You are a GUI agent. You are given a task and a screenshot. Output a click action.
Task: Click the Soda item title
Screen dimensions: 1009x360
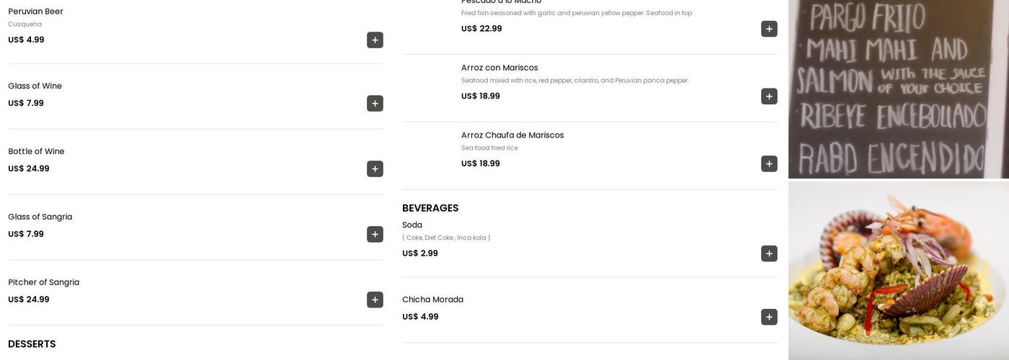coord(412,225)
